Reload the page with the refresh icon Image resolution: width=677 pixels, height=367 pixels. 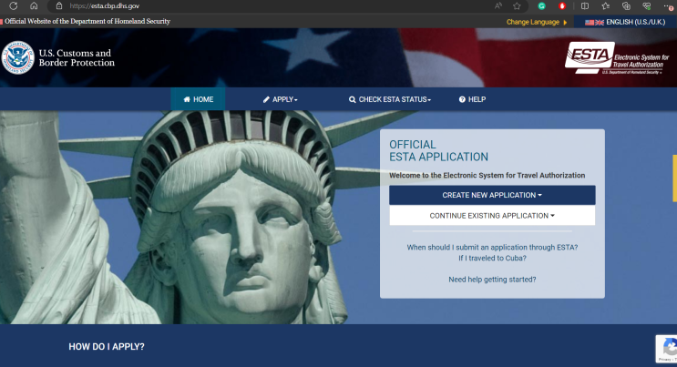pos(14,6)
